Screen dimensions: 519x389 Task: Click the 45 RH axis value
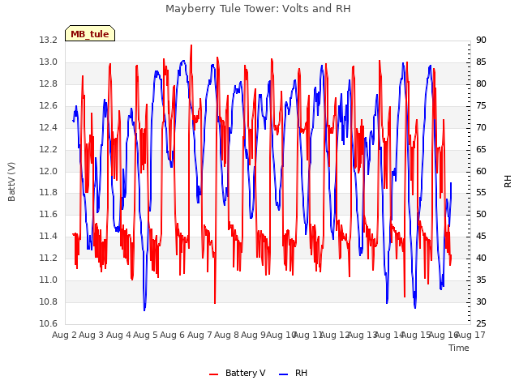pos(481,236)
